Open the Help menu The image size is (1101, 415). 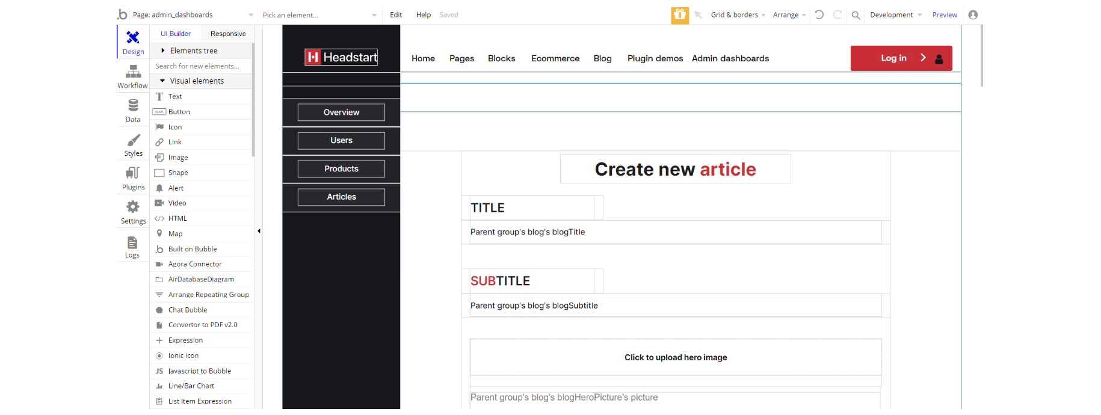click(424, 14)
